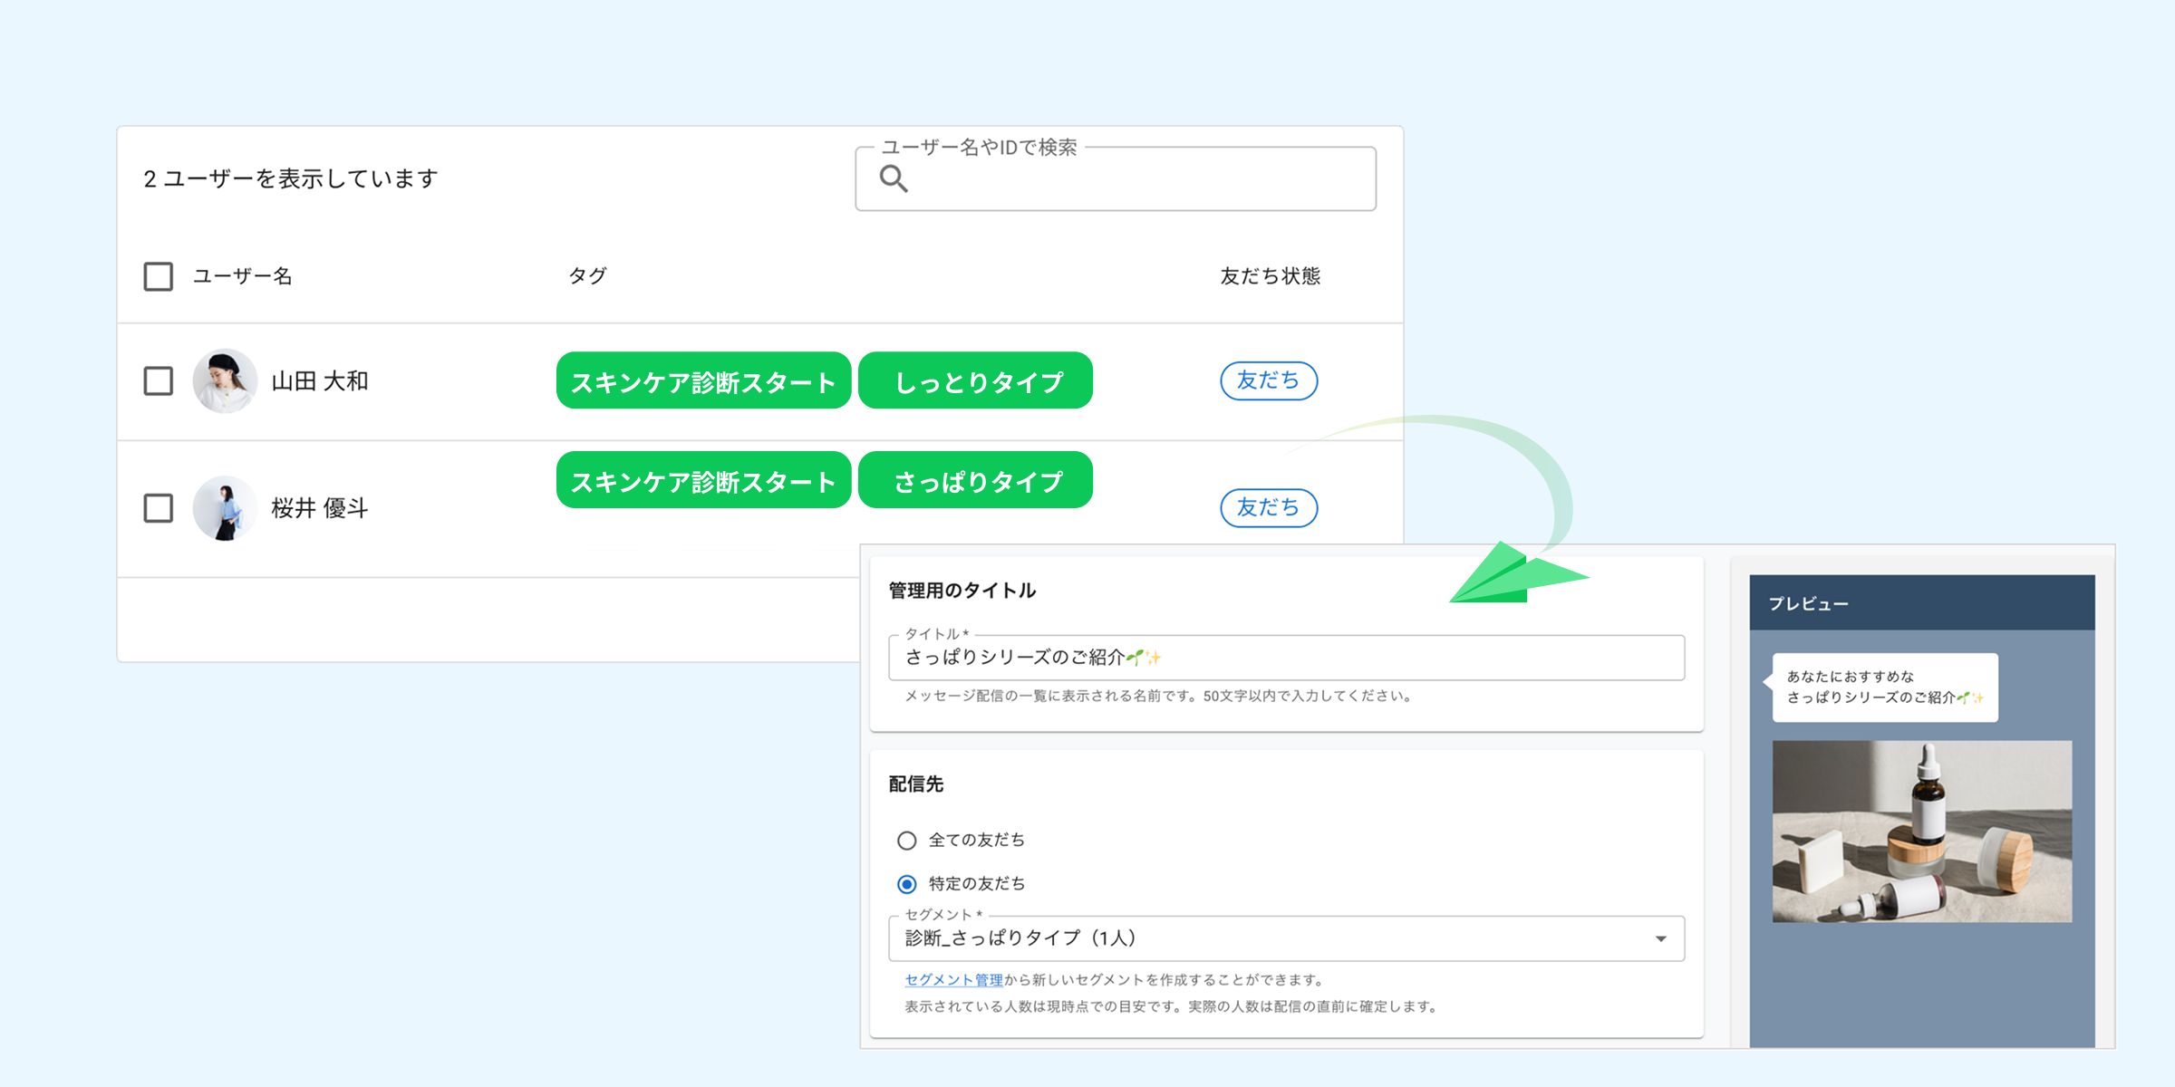Select the all-users header checkbox

(157, 276)
